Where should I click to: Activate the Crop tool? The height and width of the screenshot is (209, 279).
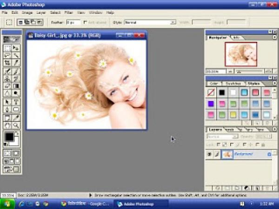(x=7, y=63)
